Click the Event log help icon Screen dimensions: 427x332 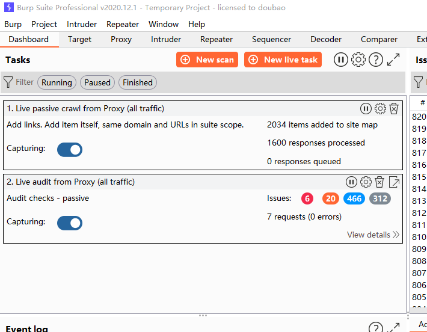(376, 328)
